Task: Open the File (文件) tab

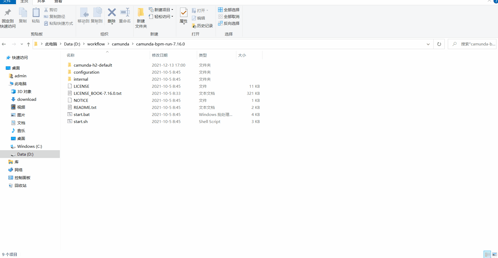Action: pos(7,2)
